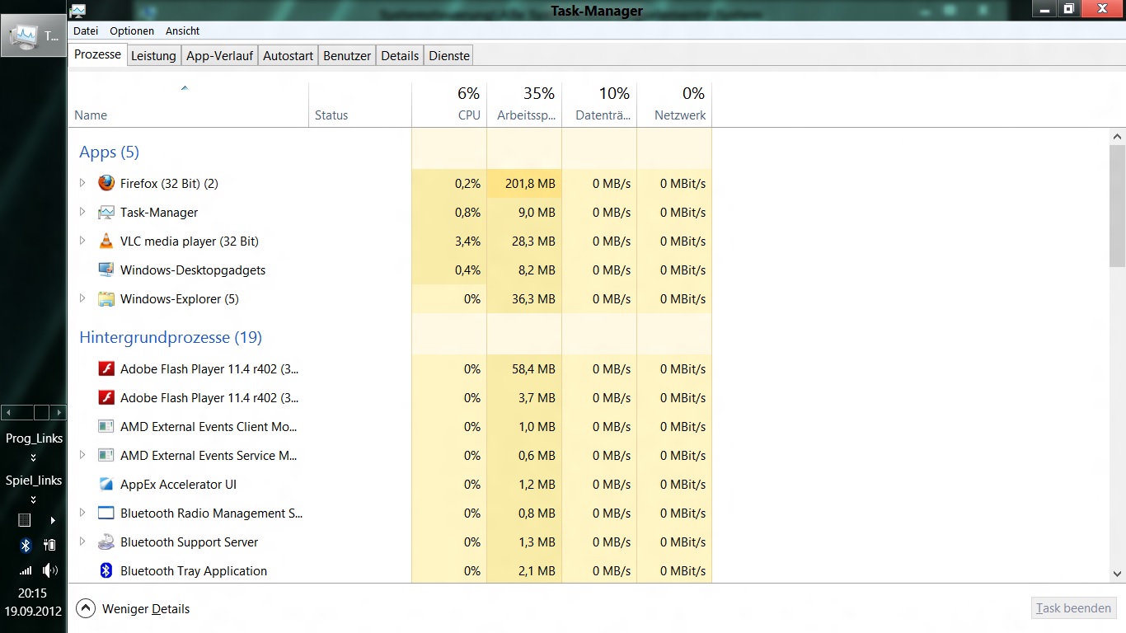
Task: Sort by the Datenträger column header
Action: coord(599,105)
